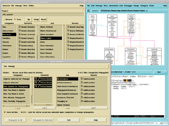Screen dimensions: 169x126
Task: Click the Propagate to Selected button
Action: 43,120
